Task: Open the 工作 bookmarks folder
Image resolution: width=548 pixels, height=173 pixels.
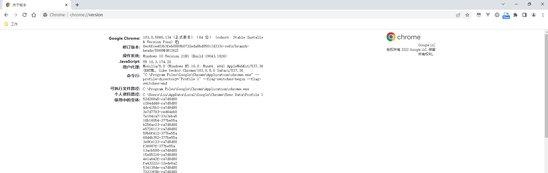Action: [x=11, y=24]
